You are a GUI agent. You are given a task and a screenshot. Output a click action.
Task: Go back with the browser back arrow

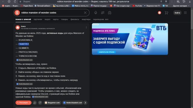click(x=3, y=1)
